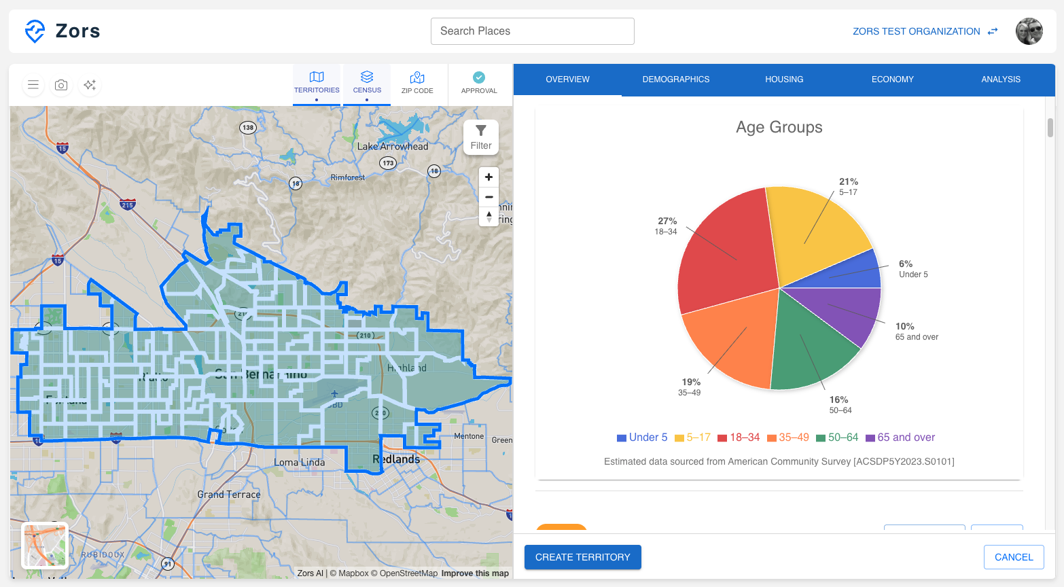The height and width of the screenshot is (587, 1064).
Task: Toggle the map Filter control
Action: [x=480, y=137]
